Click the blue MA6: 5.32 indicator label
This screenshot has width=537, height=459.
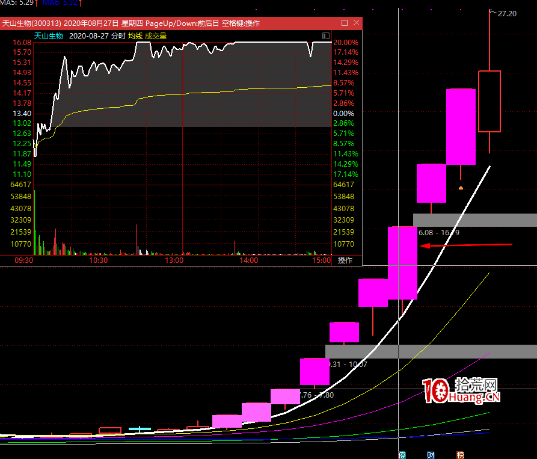pyautogui.click(x=60, y=3)
